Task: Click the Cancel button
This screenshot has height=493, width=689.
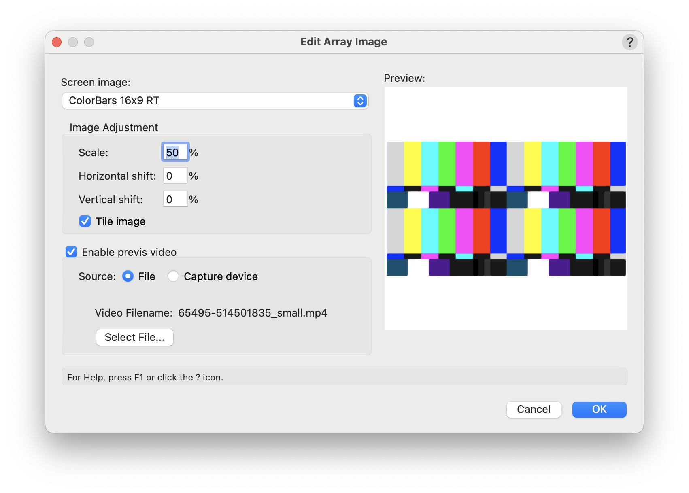Action: [x=534, y=409]
